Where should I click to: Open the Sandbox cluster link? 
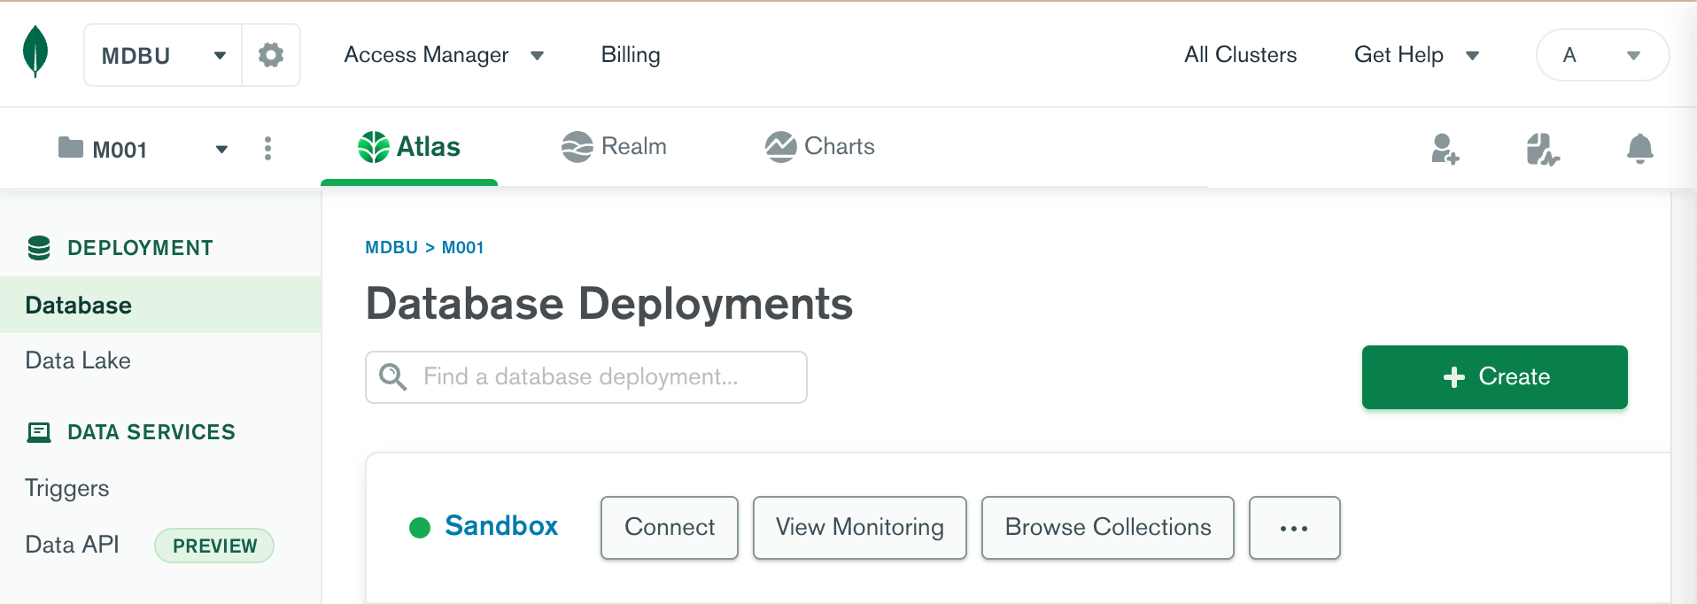click(x=501, y=526)
